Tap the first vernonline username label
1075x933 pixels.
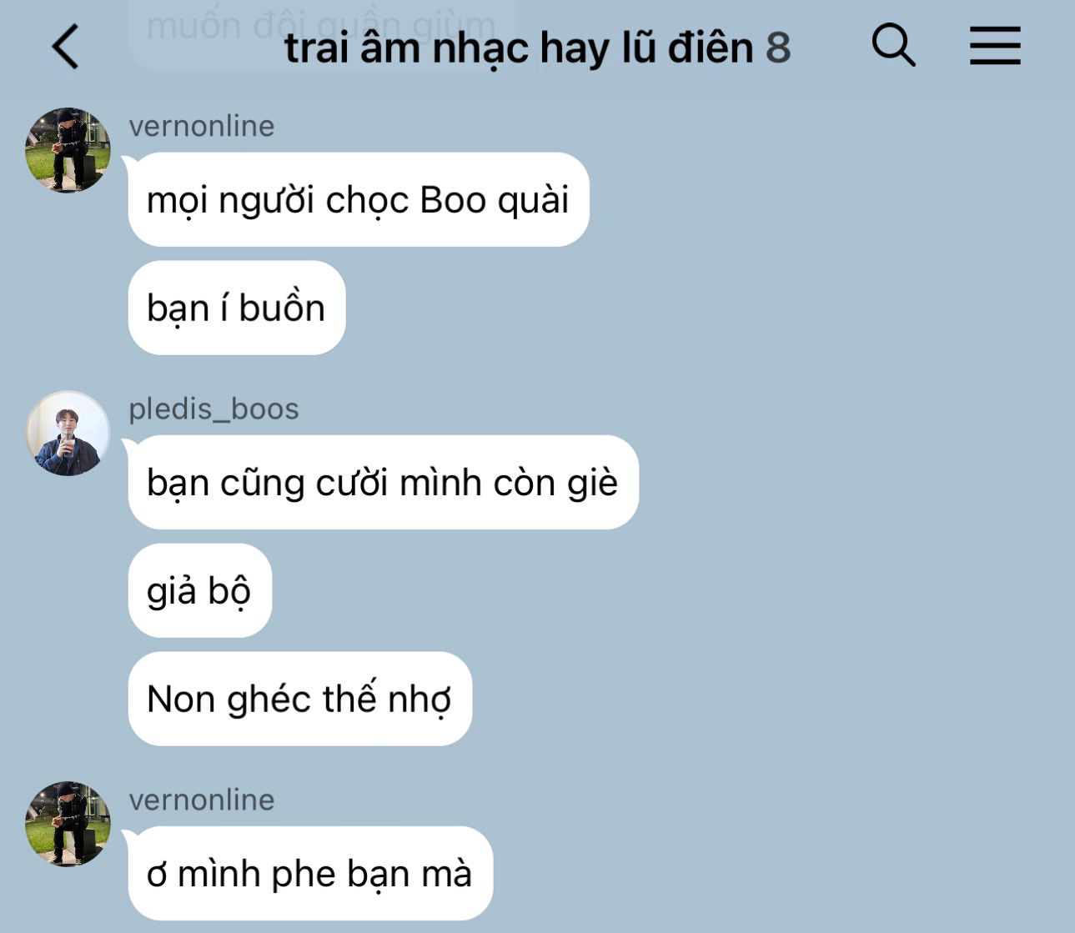click(202, 126)
